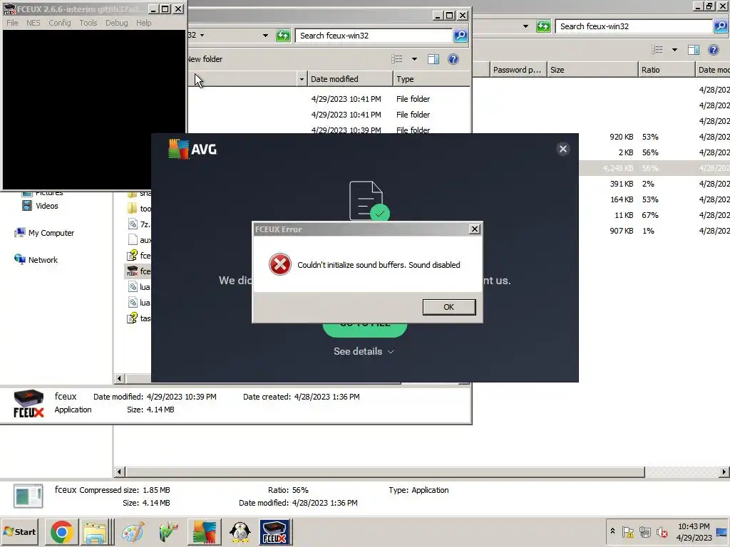Open the Name column dropdown arrow
Viewport: 730px width, 547px height.
(x=302, y=79)
